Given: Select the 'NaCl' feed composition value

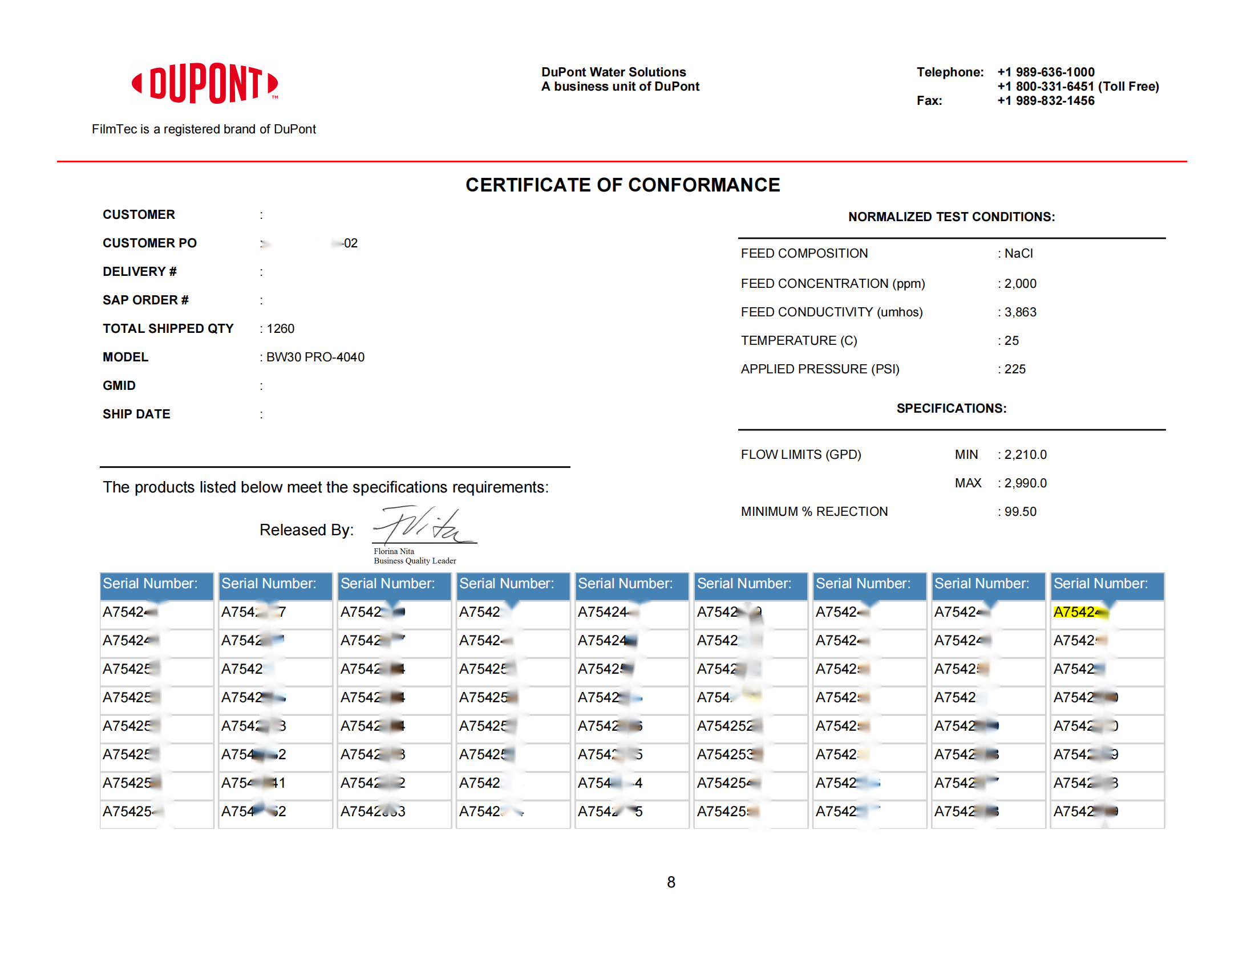Looking at the screenshot, I should tap(1018, 253).
